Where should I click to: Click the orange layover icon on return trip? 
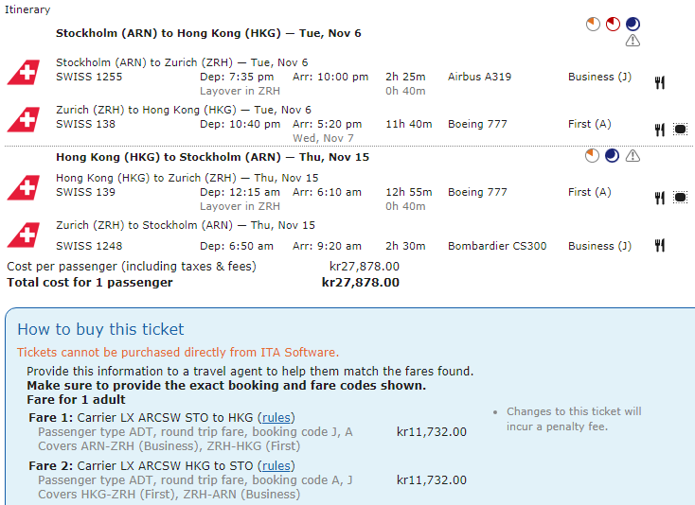pos(592,156)
